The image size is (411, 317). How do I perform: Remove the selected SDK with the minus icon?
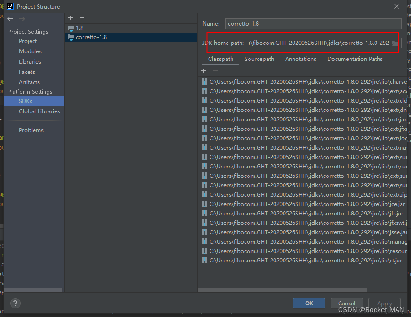(x=82, y=18)
